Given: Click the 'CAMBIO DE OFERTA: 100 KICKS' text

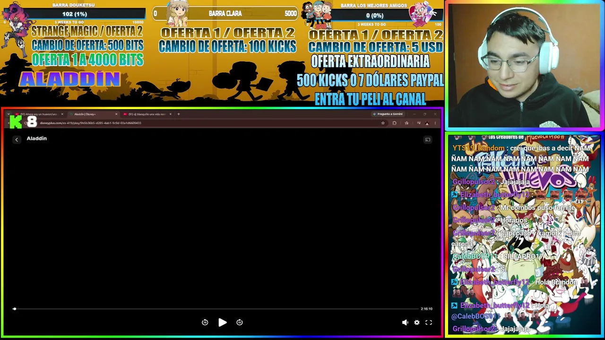Looking at the screenshot, I should pos(227,46).
